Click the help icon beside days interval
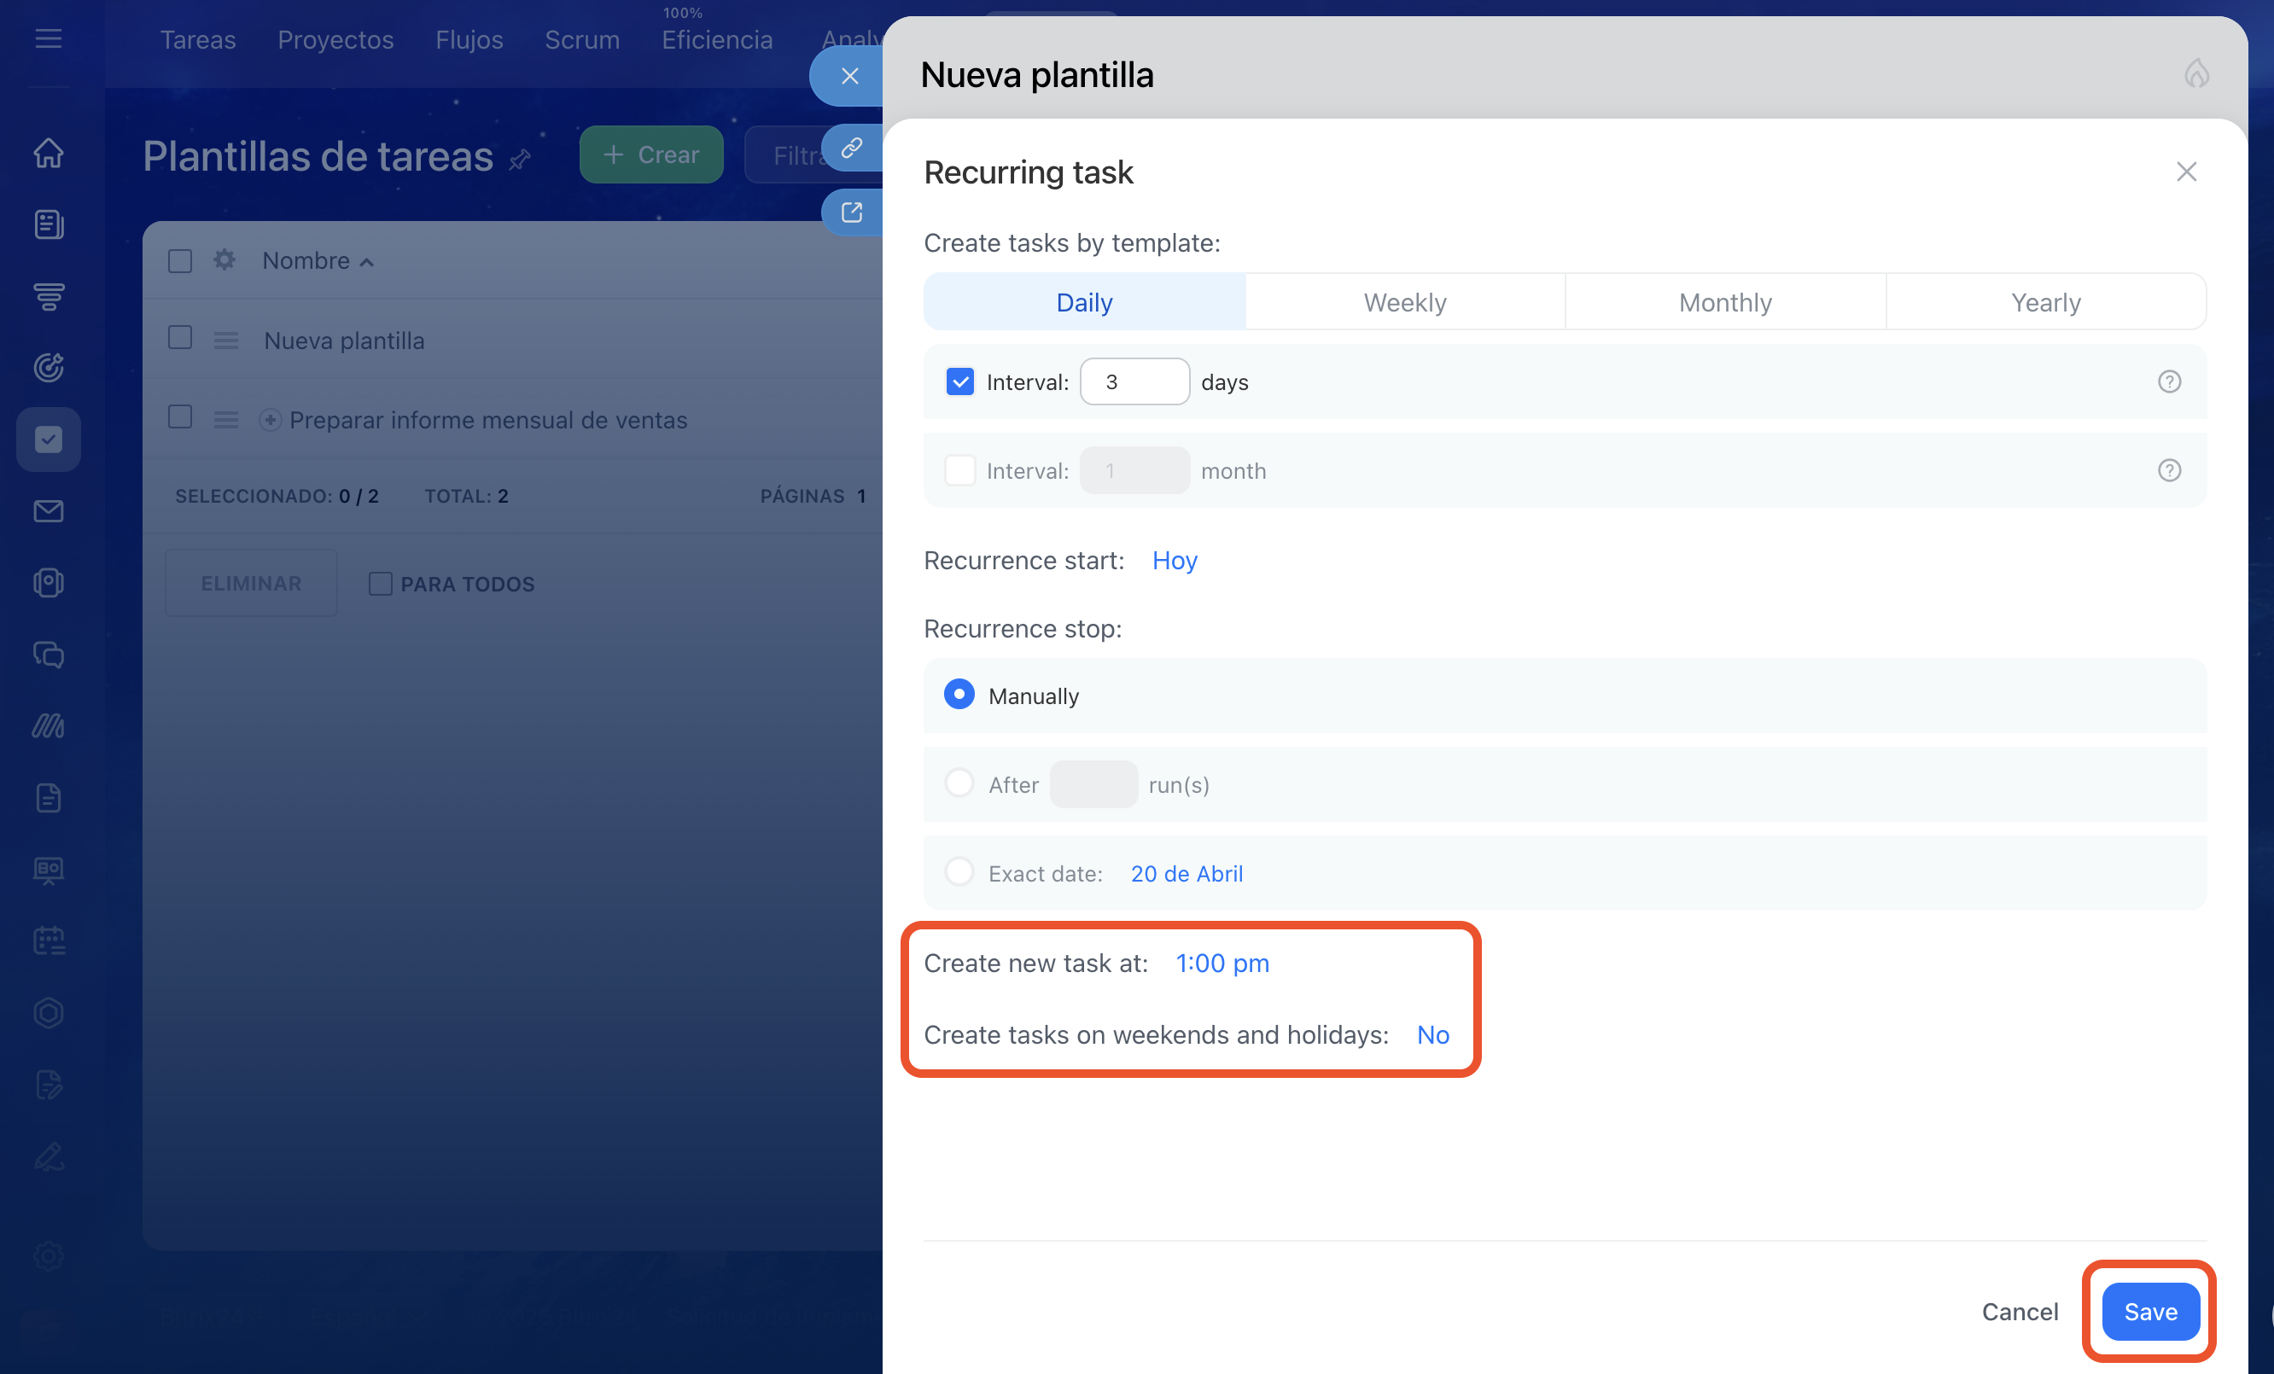Screen dimensions: 2274x1374 coord(2169,381)
